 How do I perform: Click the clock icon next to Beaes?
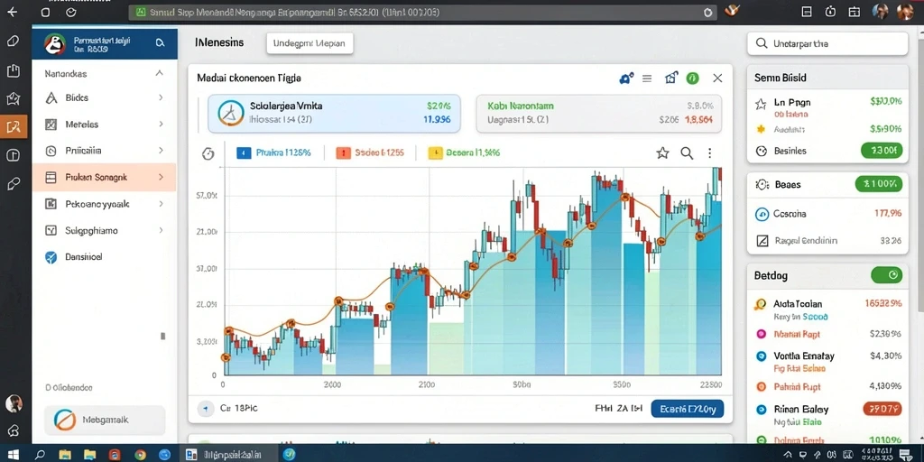click(762, 184)
